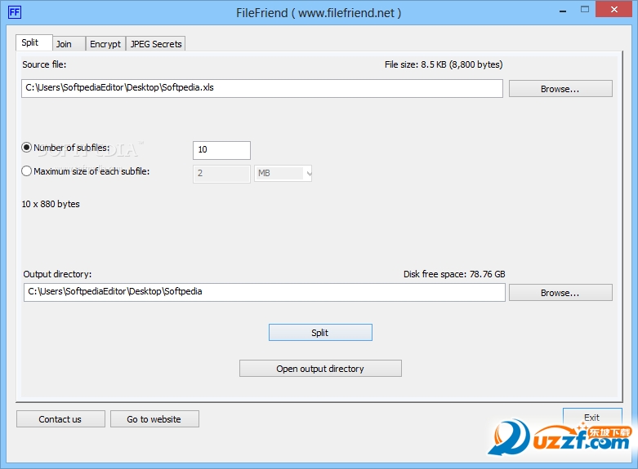Switch to the Split tab
Image resolution: width=638 pixels, height=469 pixels.
tap(34, 42)
